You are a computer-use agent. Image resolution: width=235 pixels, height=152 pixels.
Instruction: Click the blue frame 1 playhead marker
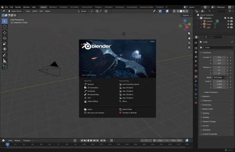[x=7, y=144]
